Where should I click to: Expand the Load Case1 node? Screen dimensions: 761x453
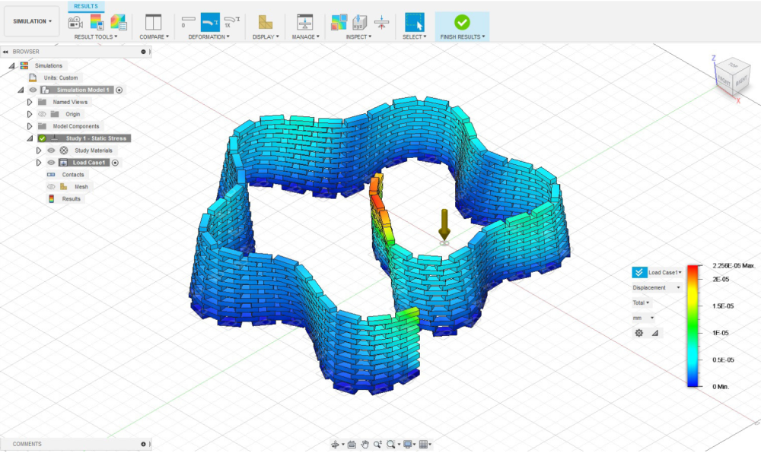coord(39,163)
